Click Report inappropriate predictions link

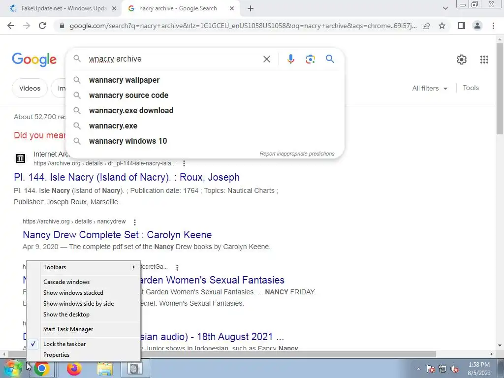click(297, 154)
